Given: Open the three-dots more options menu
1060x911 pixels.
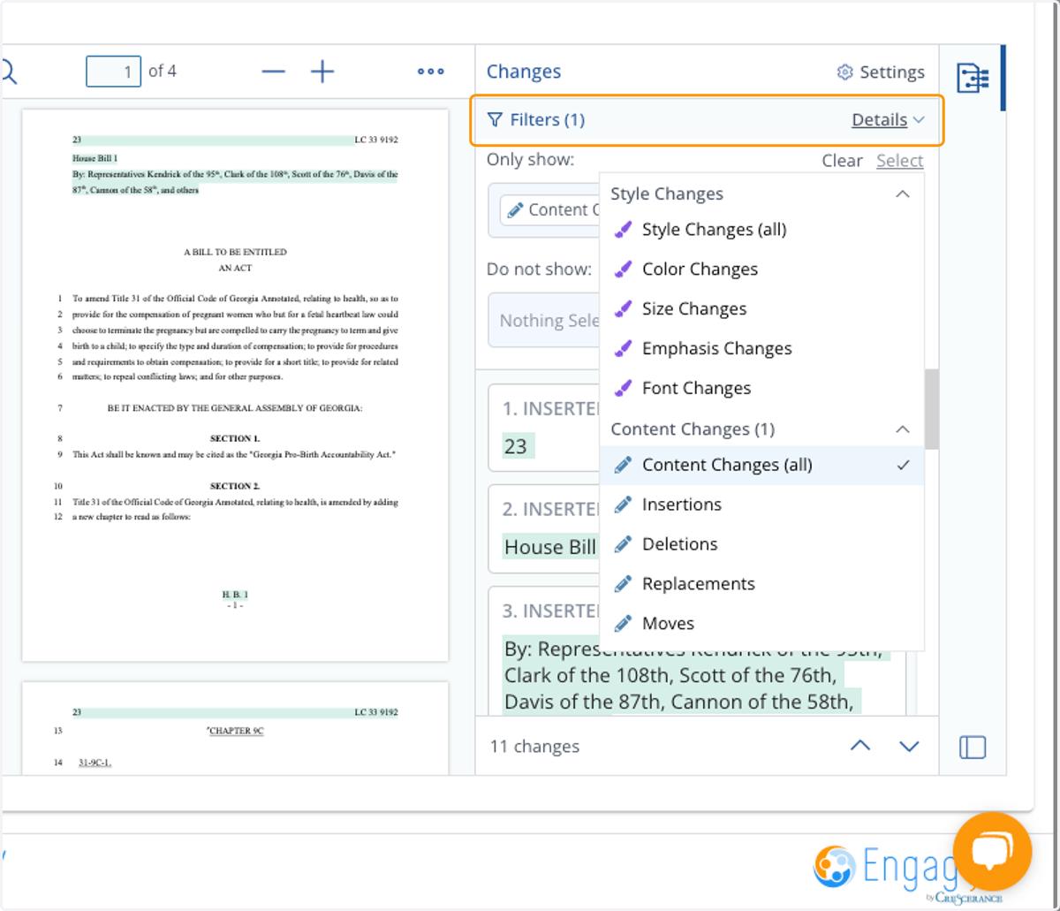Looking at the screenshot, I should [x=430, y=72].
